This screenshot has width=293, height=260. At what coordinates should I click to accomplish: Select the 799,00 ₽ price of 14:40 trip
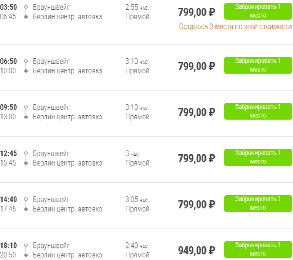197,204
